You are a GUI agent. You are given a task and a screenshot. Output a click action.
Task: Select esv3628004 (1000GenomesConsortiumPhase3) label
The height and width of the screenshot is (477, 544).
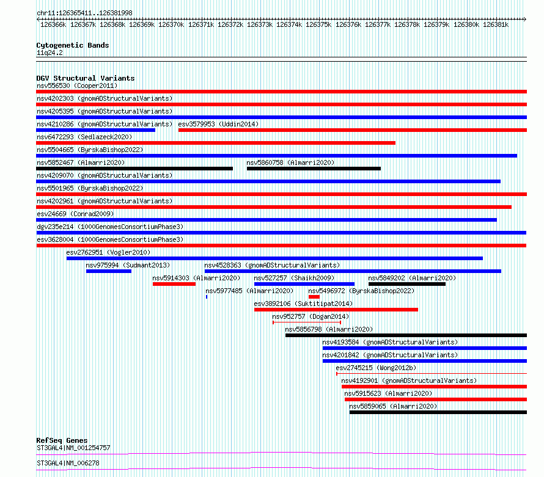coord(110,239)
